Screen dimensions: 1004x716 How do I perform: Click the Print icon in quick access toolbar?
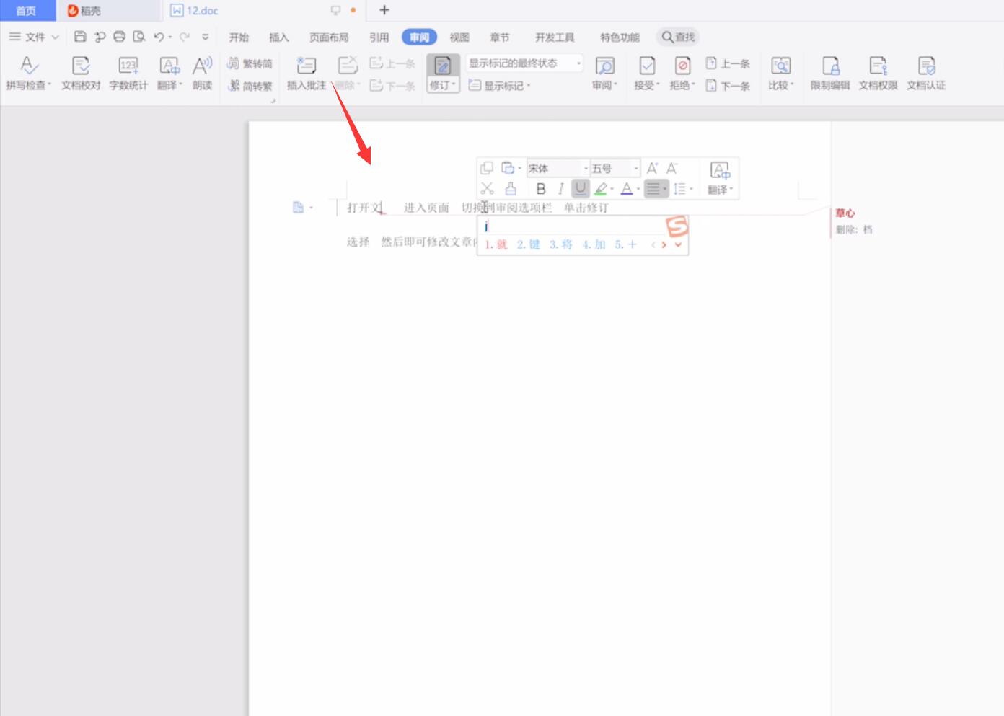point(119,37)
